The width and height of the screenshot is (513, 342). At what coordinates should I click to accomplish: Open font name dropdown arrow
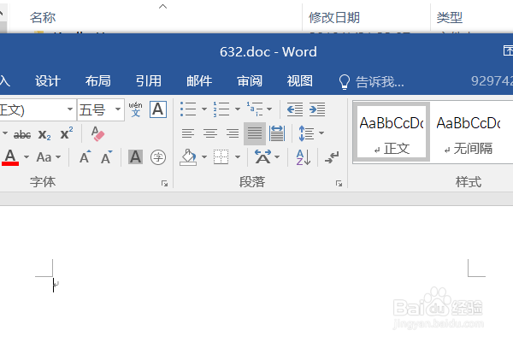tap(70, 109)
